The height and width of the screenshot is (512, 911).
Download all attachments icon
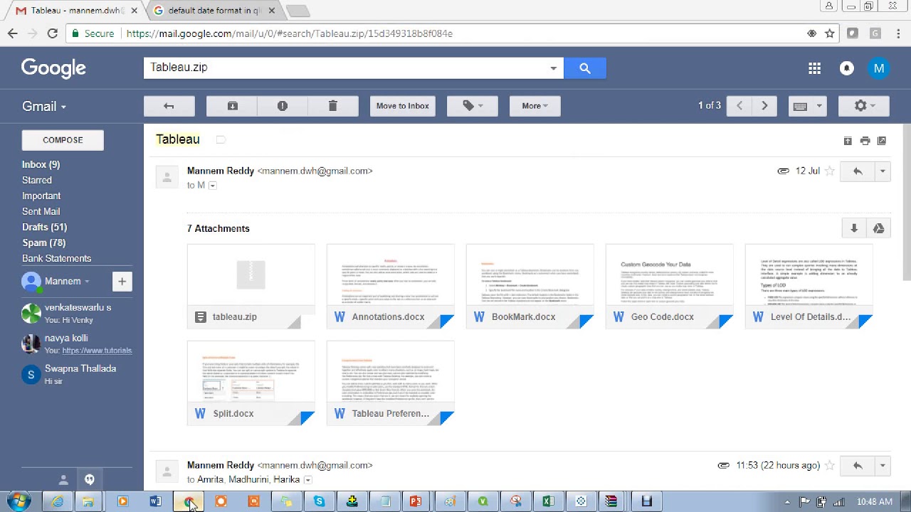(x=854, y=228)
